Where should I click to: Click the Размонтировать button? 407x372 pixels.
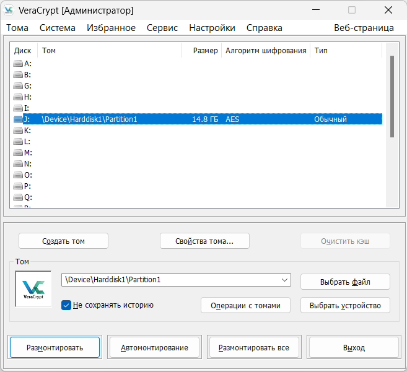pyautogui.click(x=55, y=347)
